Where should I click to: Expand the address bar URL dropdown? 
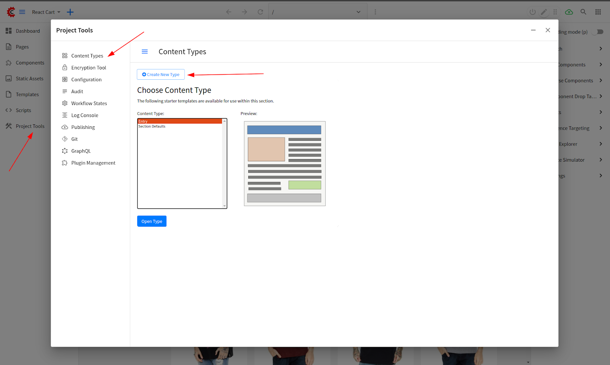click(358, 12)
